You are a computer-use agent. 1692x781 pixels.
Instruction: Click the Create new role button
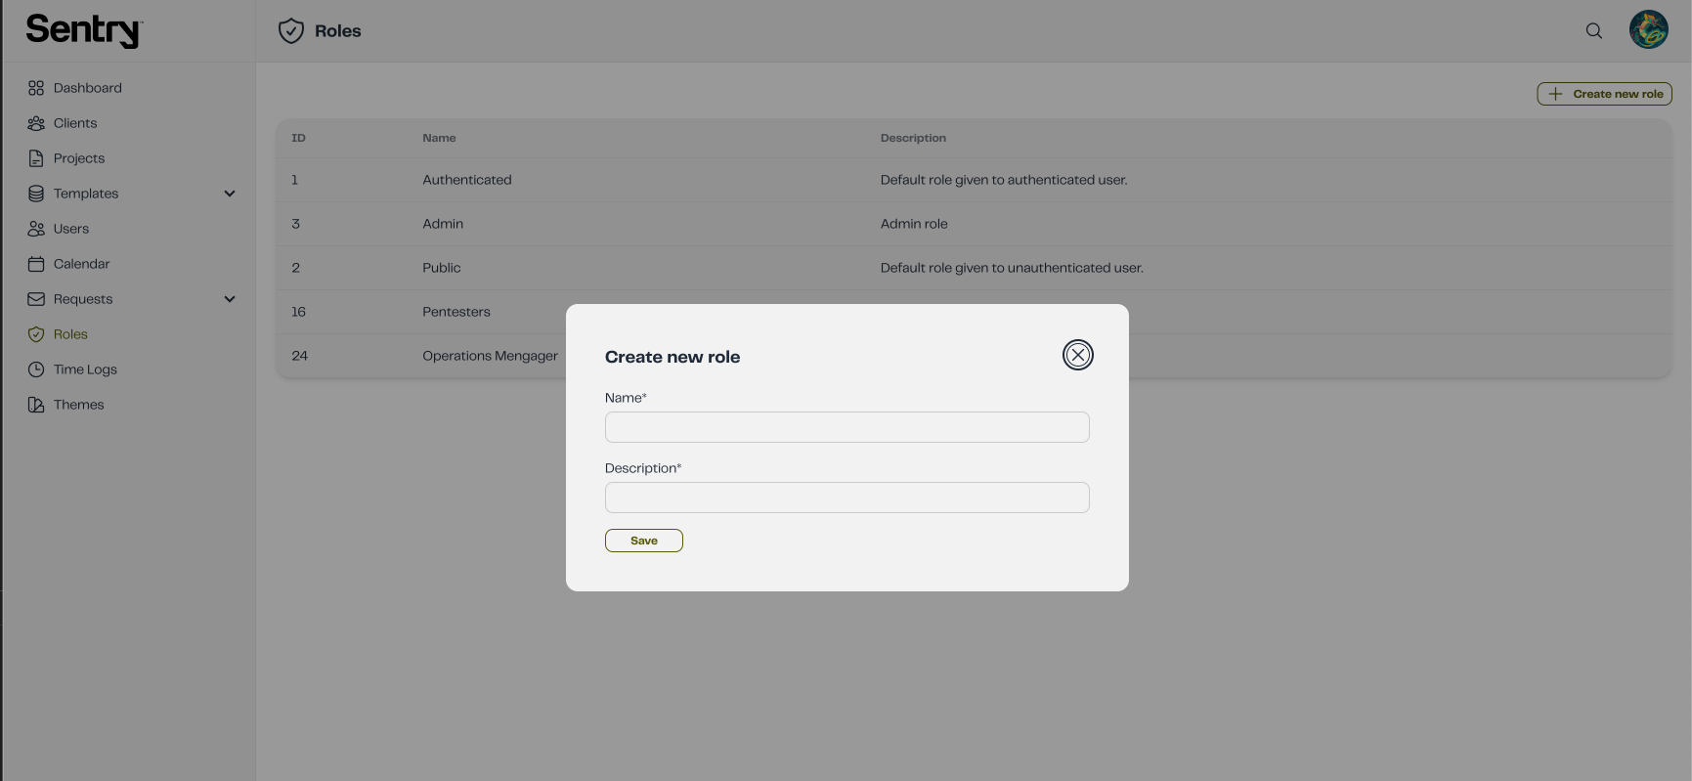point(1604,94)
